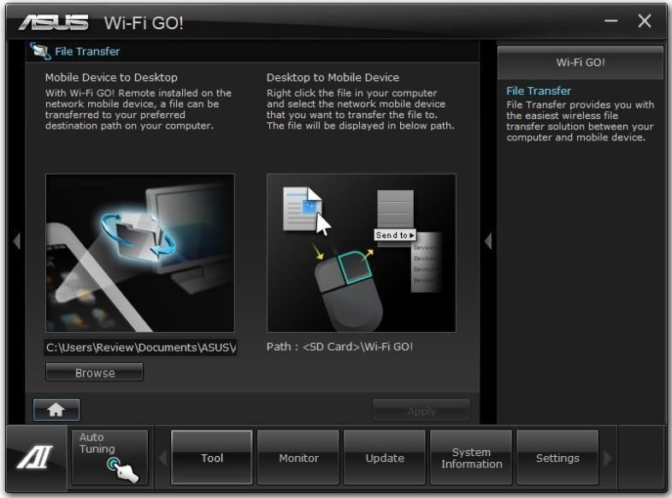The image size is (672, 498).
Task: Click the 'Desktop to Mobile Device' heading
Action: [333, 78]
